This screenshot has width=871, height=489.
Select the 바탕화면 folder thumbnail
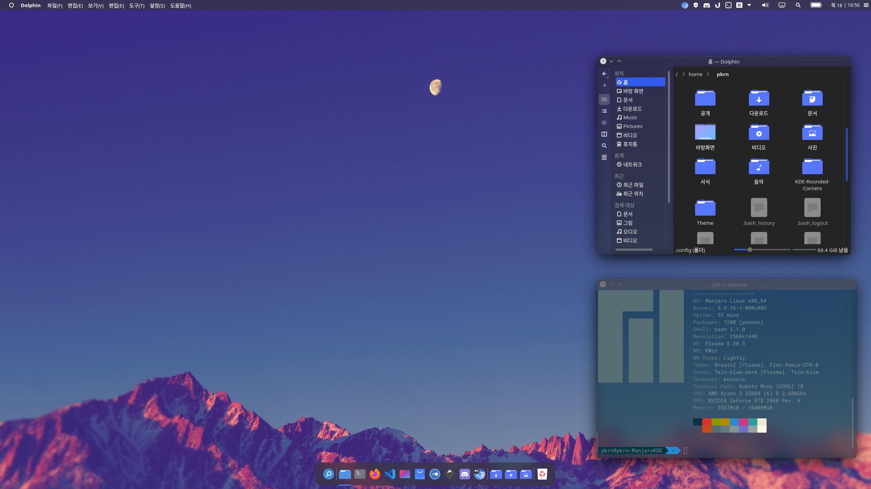pos(705,132)
